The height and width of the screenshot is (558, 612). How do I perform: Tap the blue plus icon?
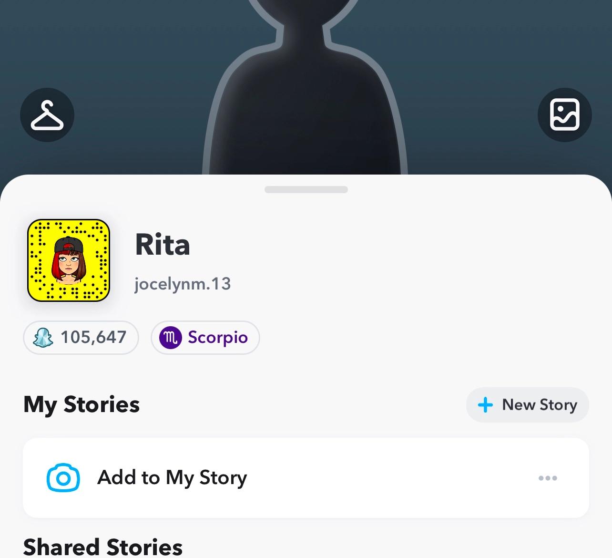click(485, 405)
